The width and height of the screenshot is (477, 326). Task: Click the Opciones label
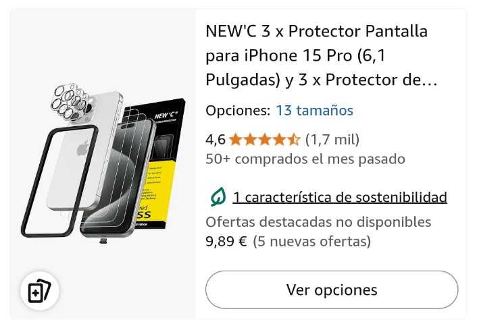pos(238,111)
